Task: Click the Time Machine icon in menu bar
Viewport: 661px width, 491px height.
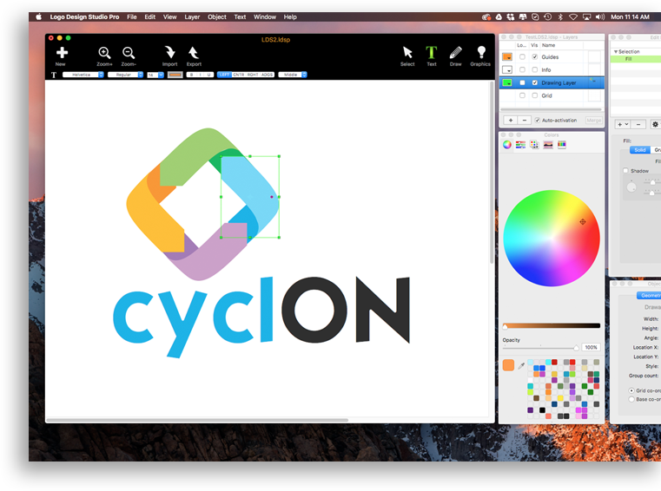Action: click(x=547, y=16)
